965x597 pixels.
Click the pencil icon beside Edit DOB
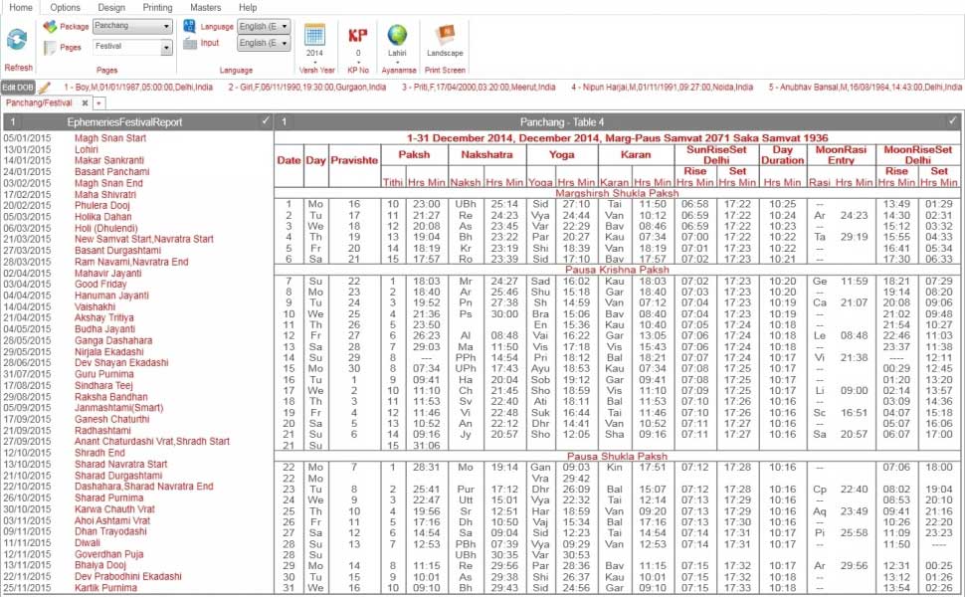pyautogui.click(x=45, y=88)
